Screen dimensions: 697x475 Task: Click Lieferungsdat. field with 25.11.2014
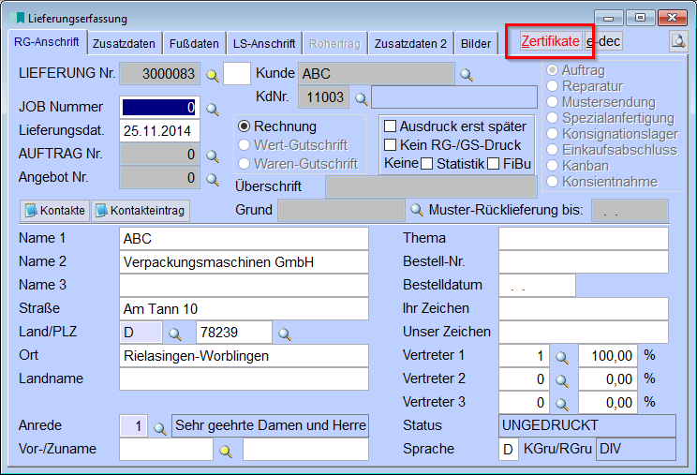click(x=159, y=130)
